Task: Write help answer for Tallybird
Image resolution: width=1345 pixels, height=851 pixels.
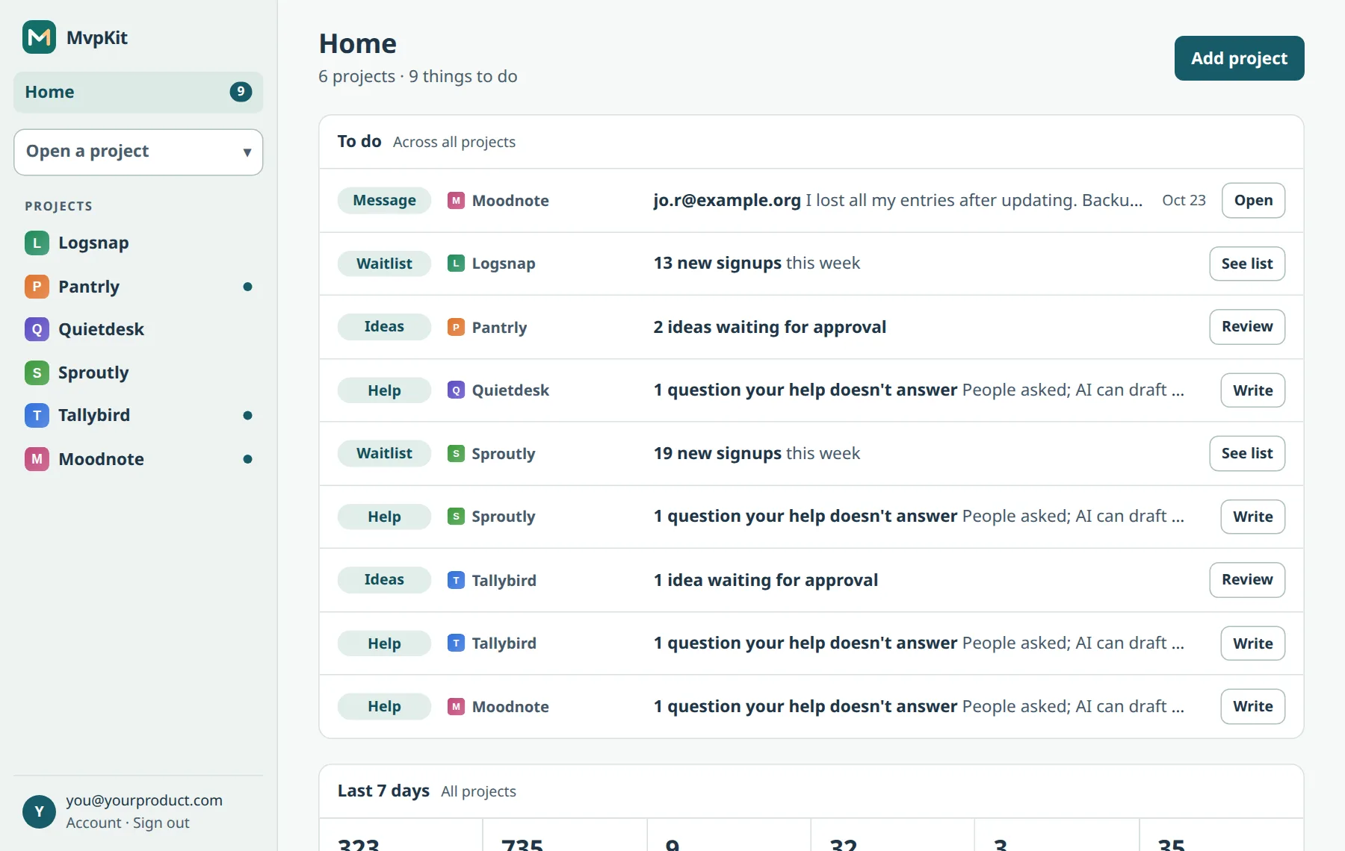Action: point(1253,643)
